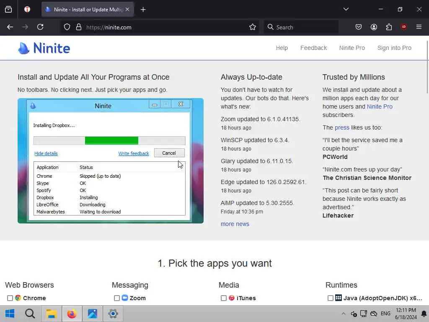Click the Java AdoptOpenJDK icon in Runtimes
Image resolution: width=429 pixels, height=322 pixels.
click(x=339, y=298)
